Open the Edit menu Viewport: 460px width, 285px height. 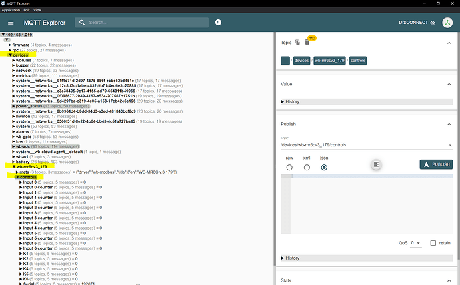coord(27,10)
